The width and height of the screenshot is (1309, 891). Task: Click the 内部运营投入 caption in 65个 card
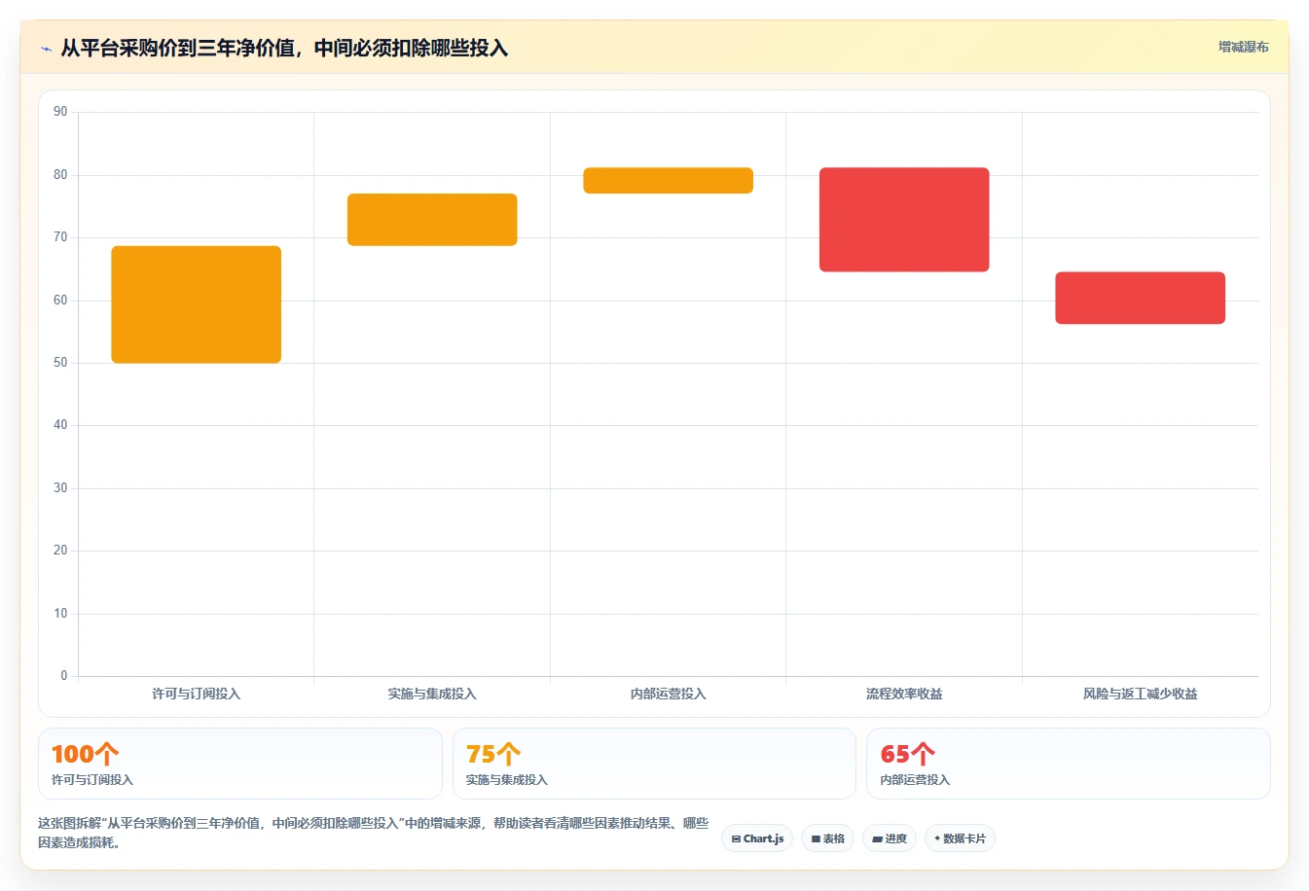[915, 780]
